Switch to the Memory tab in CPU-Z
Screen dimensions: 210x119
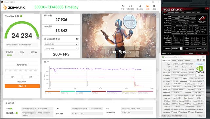(x=177, y=12)
